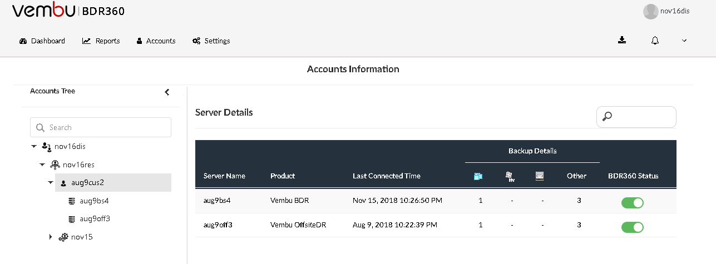The width and height of the screenshot is (716, 264).
Task: Collapse the Accounts Tree panel
Action: 167,92
